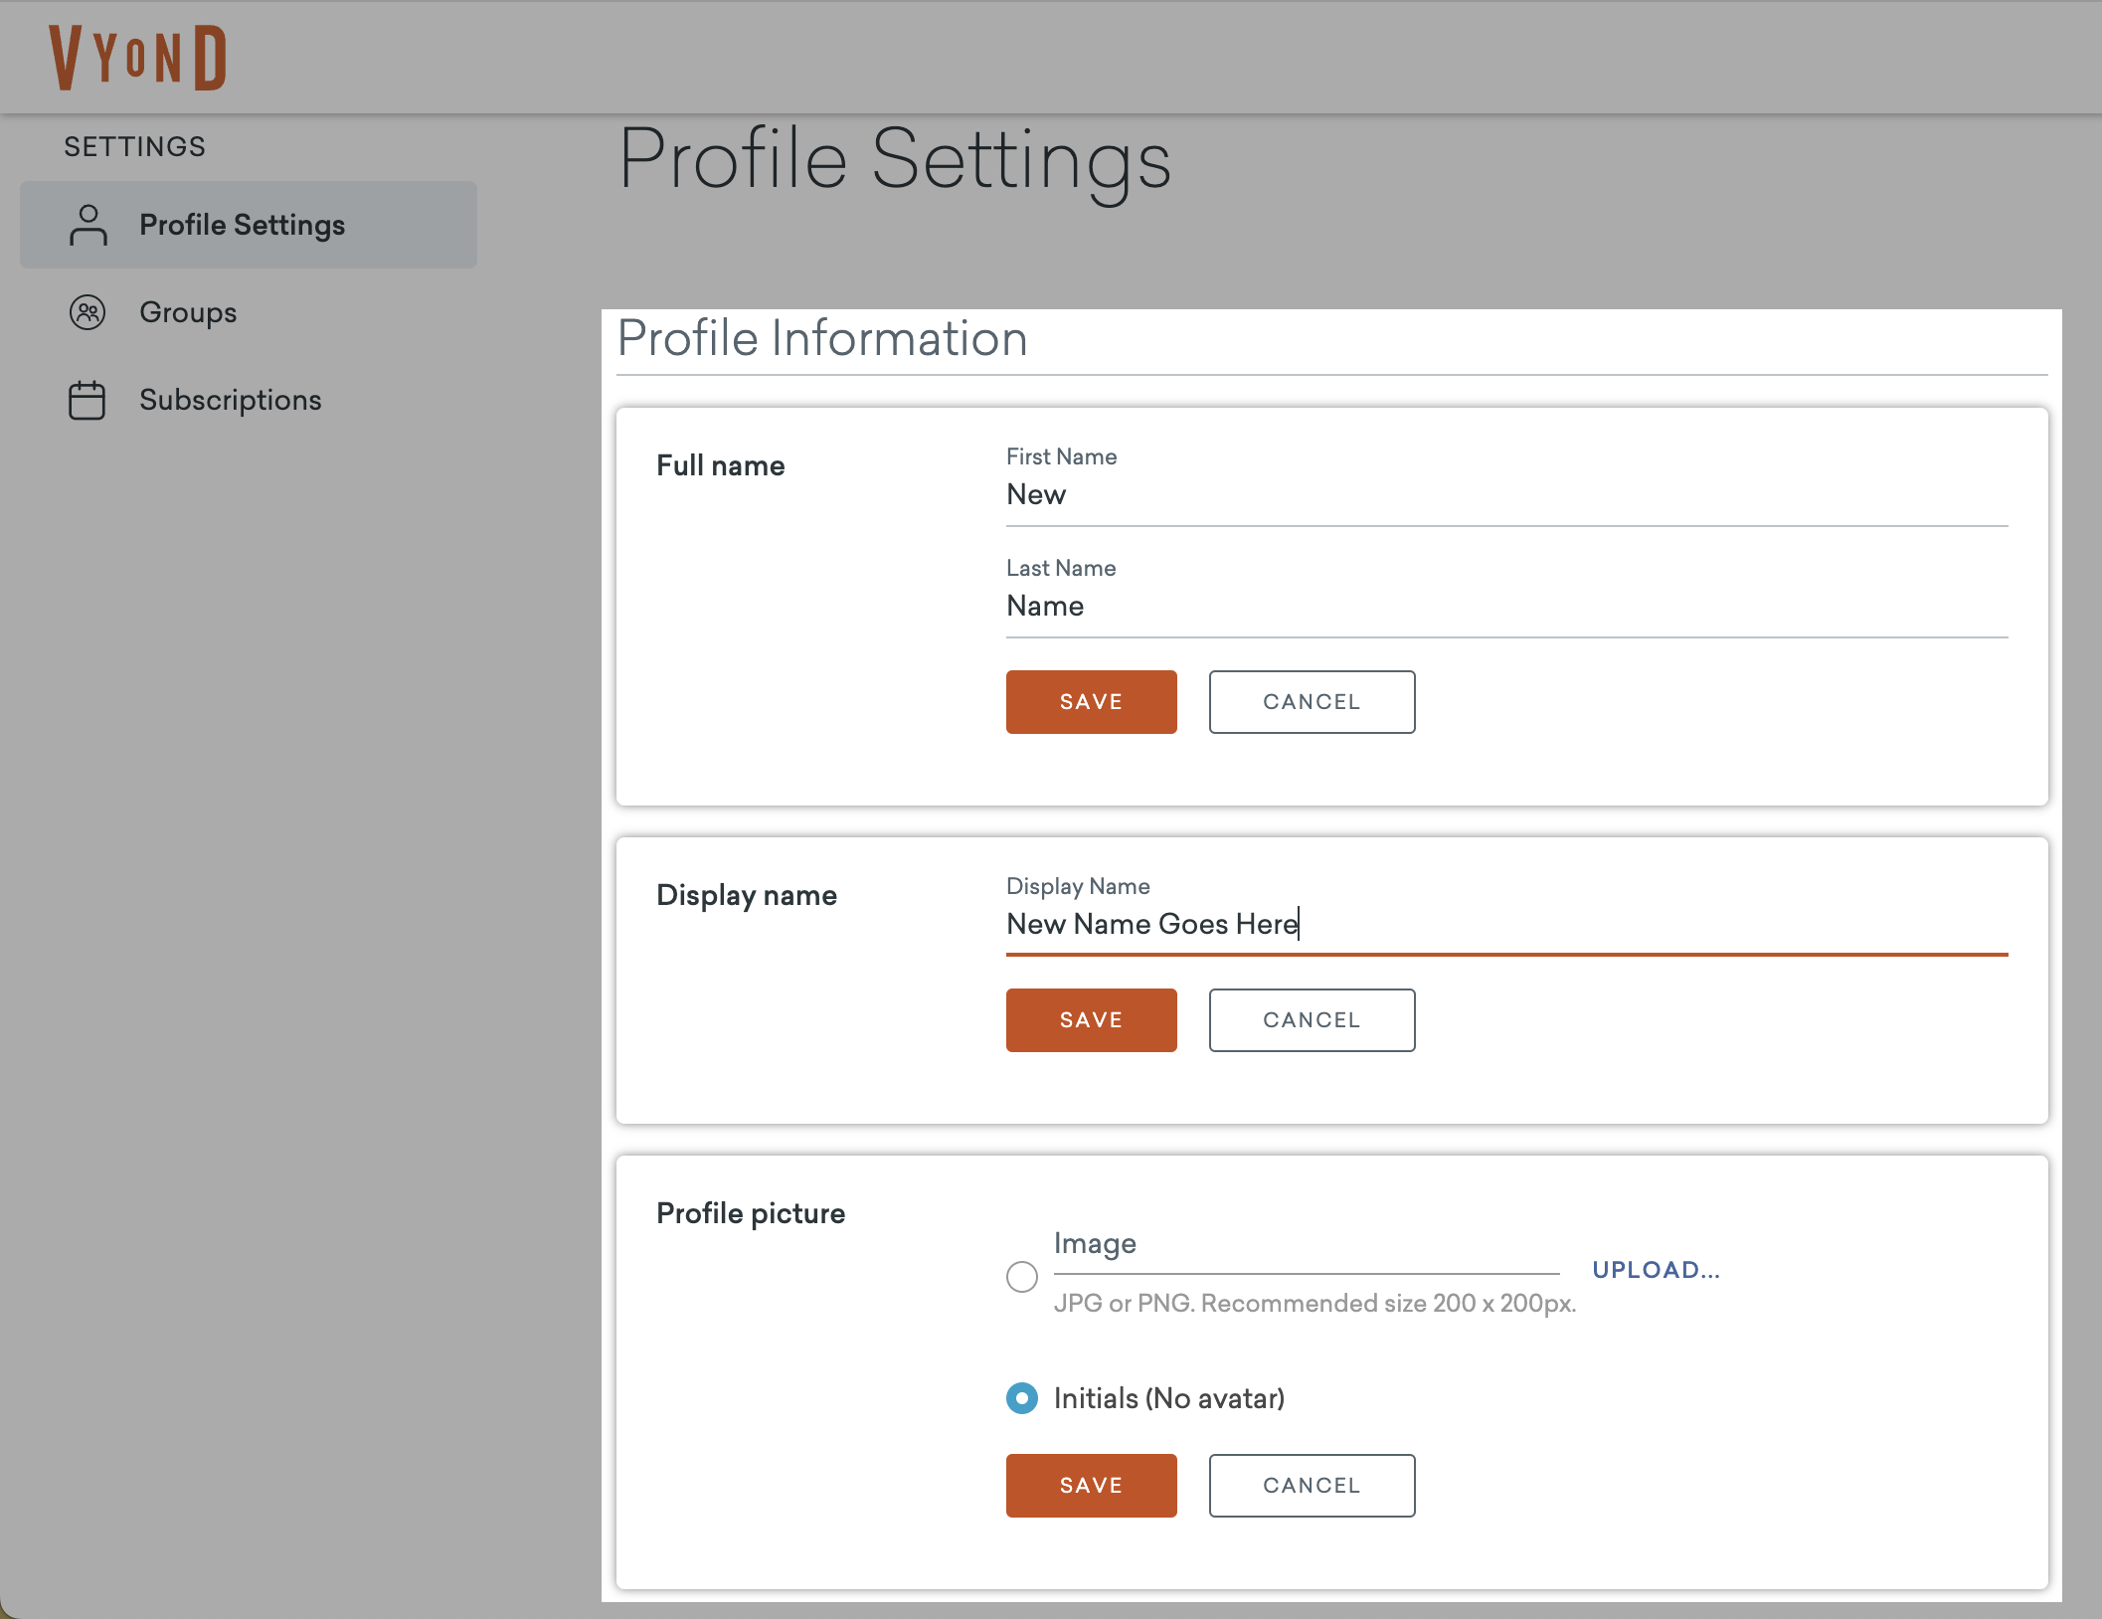Open Profile Settings in sidebar

[242, 225]
